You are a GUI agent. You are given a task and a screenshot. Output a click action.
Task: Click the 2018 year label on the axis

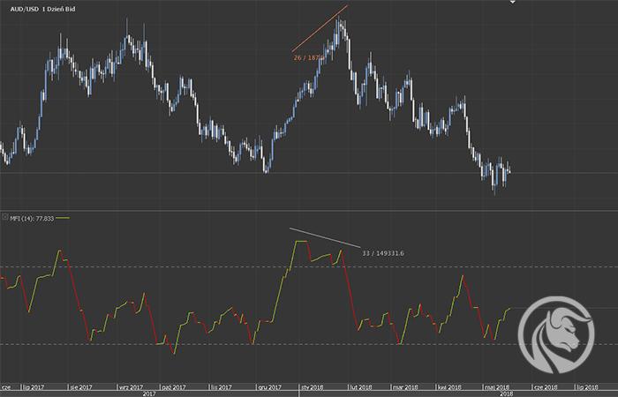(x=507, y=393)
